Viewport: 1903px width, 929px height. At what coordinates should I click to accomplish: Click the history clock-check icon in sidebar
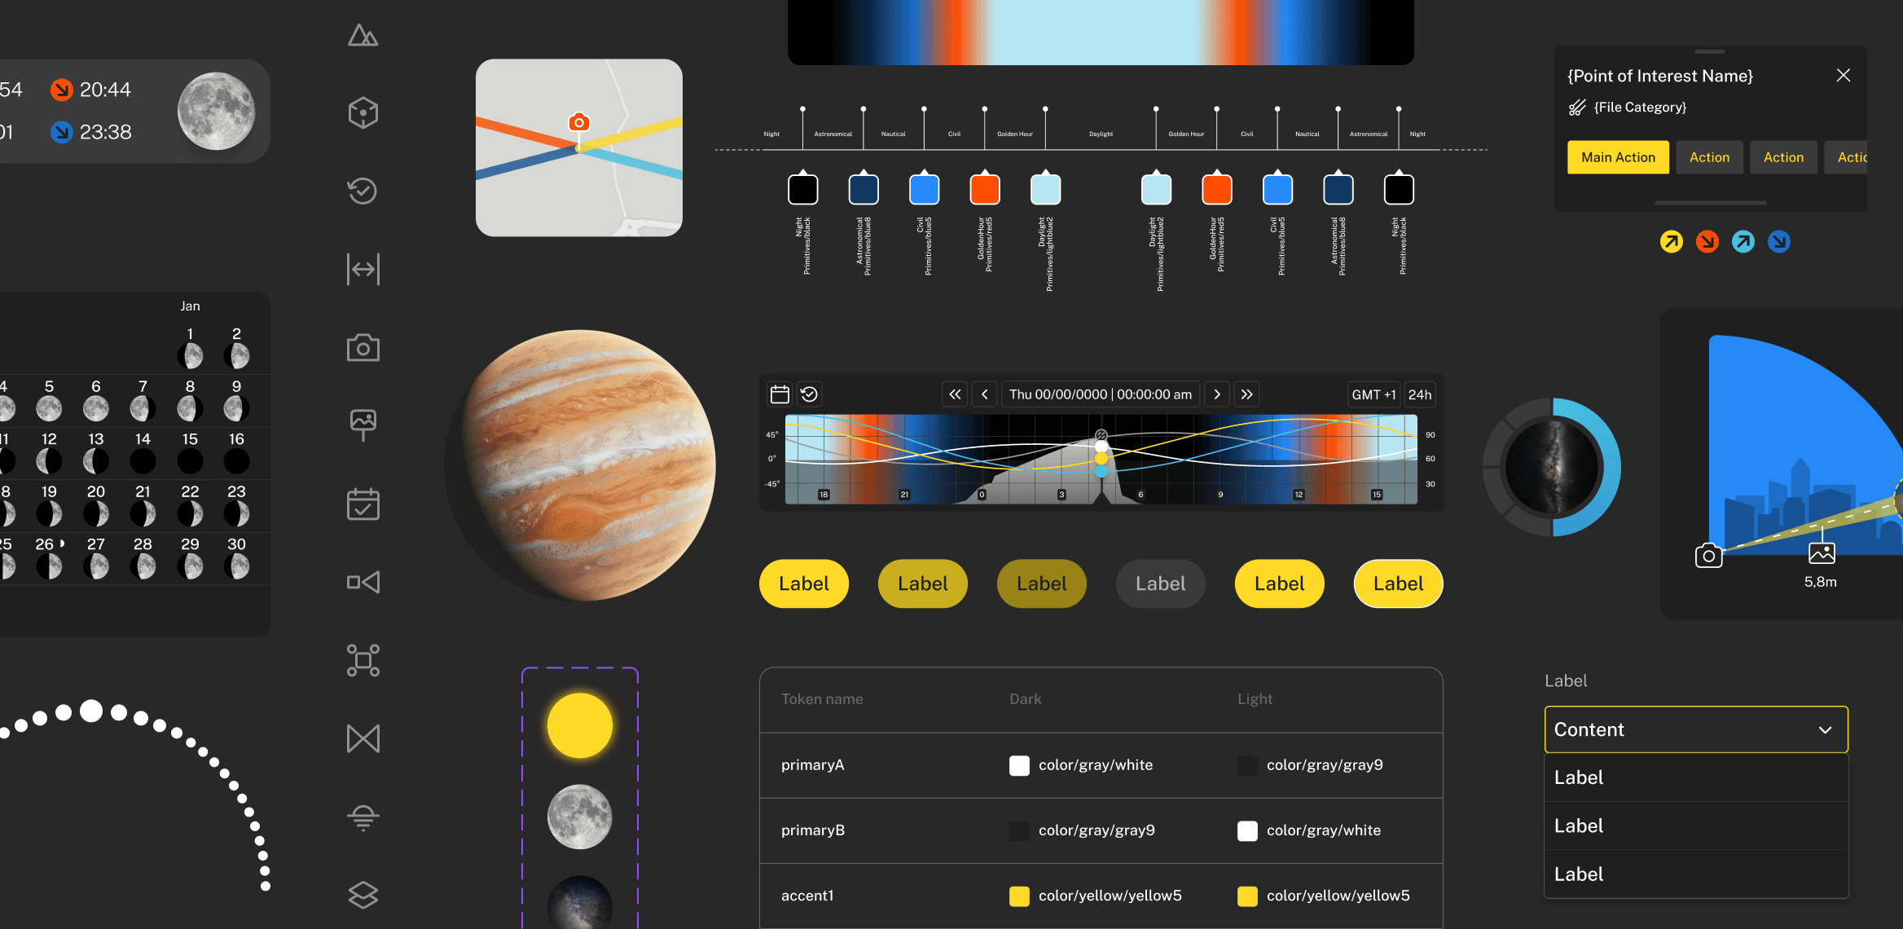[x=363, y=191]
